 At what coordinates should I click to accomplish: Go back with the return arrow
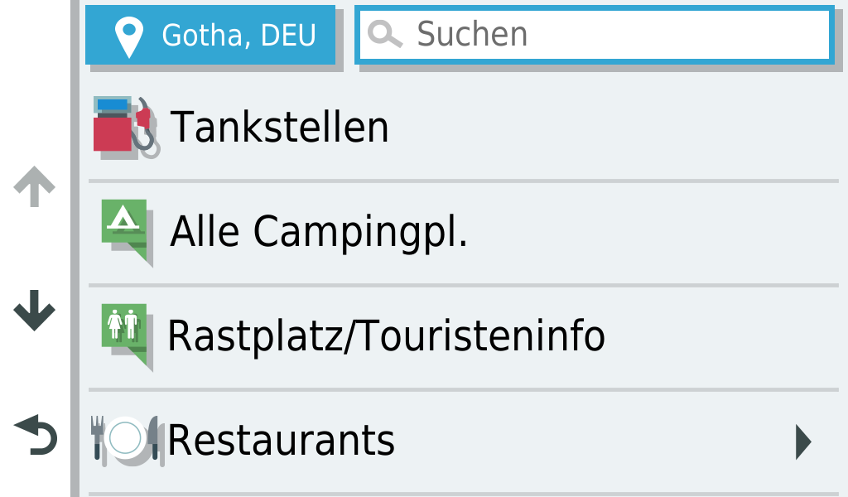coord(35,437)
